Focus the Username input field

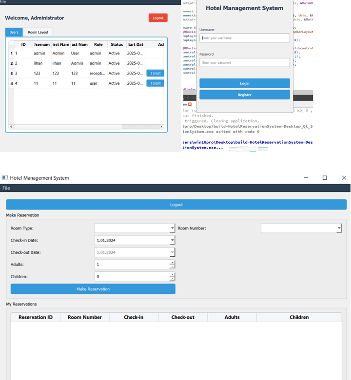(x=245, y=38)
